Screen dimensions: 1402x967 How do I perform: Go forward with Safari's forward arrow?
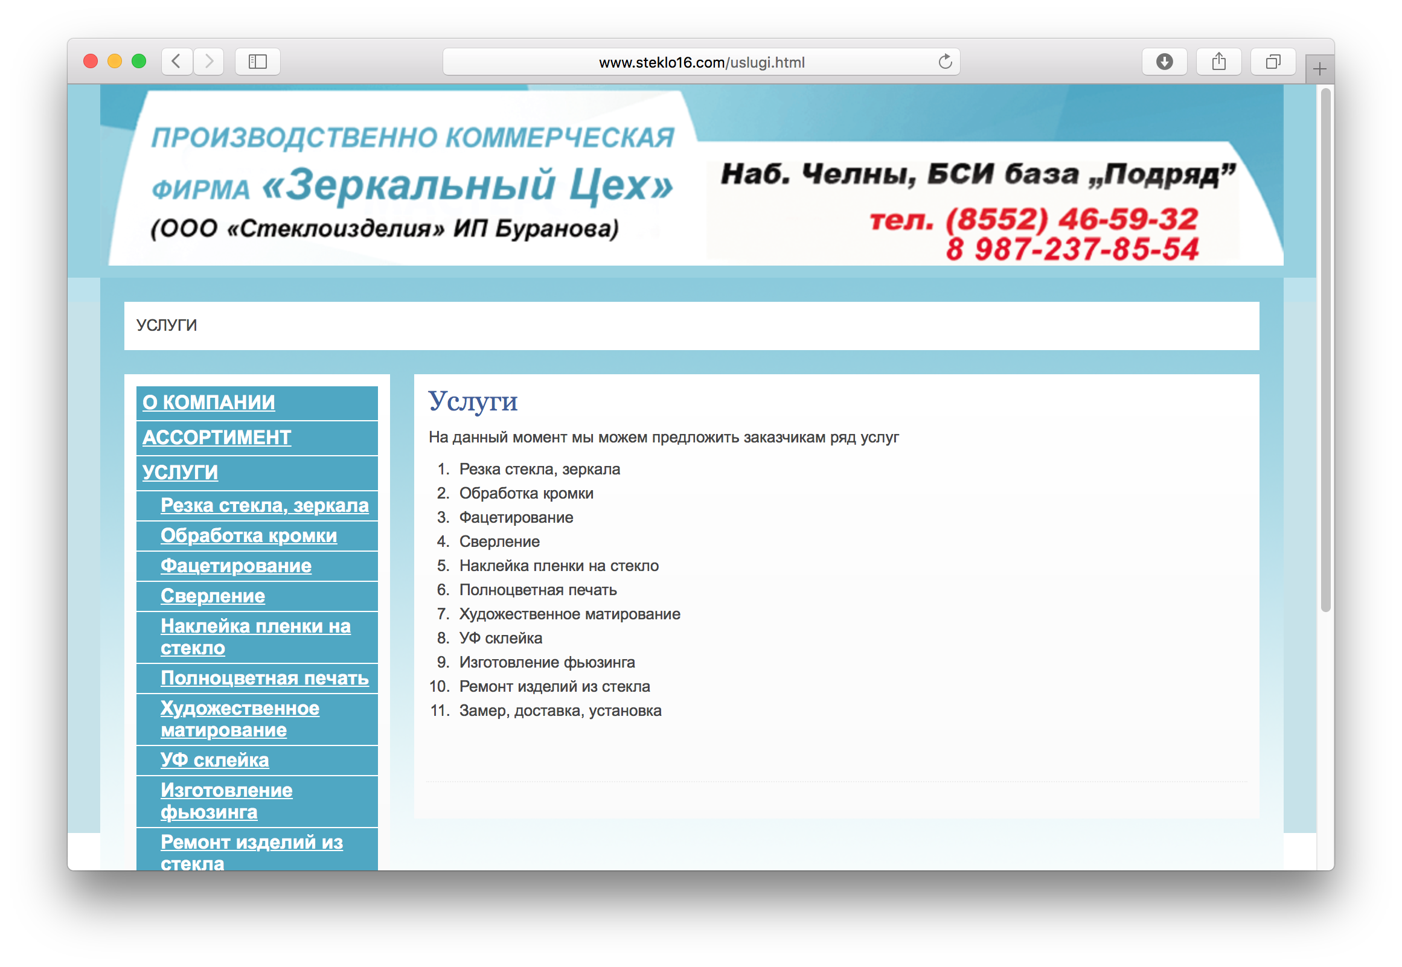[x=209, y=61]
